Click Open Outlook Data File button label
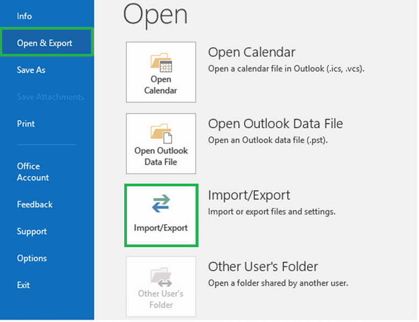Image resolution: width=419 pixels, height=322 pixels. click(161, 156)
